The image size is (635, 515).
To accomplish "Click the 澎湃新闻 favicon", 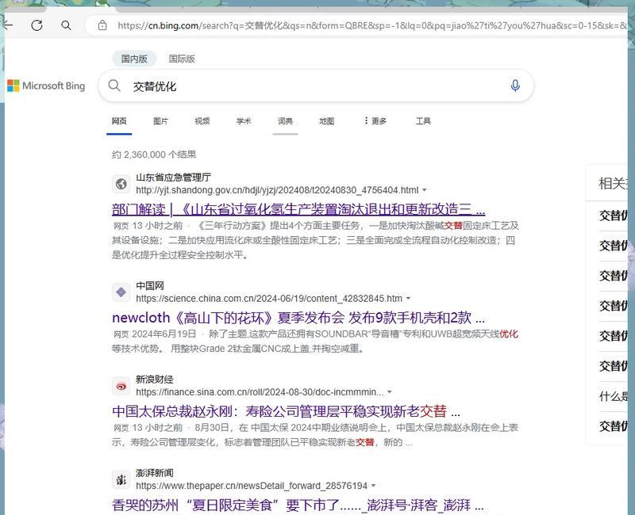I will 121,479.
